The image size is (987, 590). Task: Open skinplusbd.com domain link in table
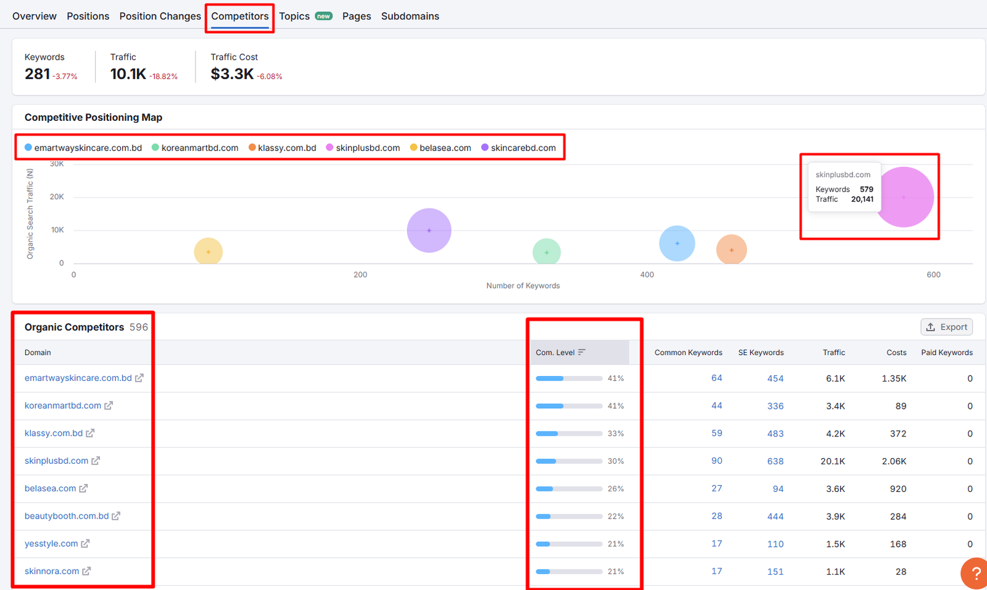[57, 461]
